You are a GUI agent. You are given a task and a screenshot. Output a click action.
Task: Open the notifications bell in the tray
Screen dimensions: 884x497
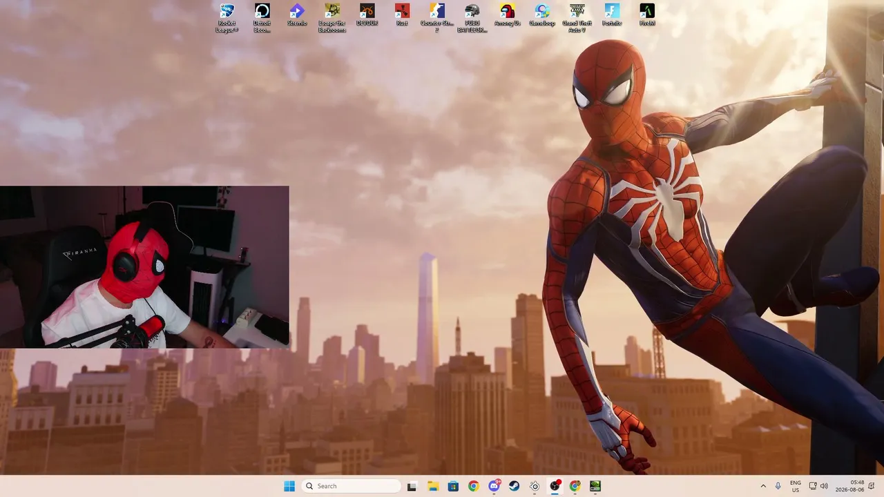(872, 486)
